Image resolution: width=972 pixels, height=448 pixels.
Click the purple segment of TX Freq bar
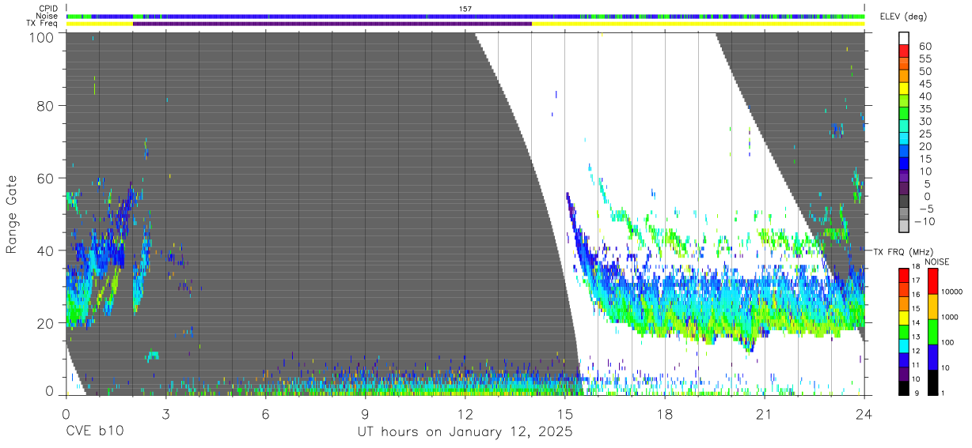[x=332, y=24]
